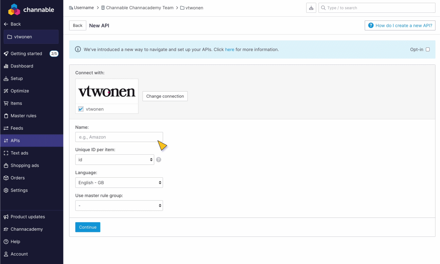The width and height of the screenshot is (440, 264).
Task: Click the Continue button
Action: point(88,227)
